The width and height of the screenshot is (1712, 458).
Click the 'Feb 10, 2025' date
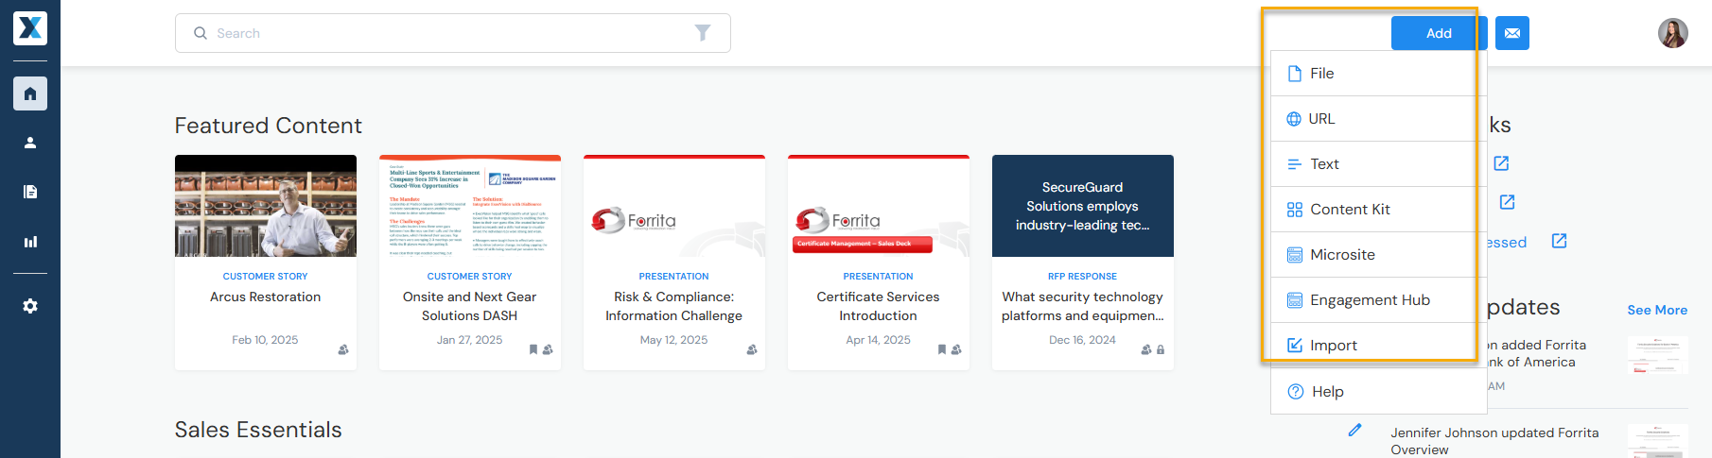coord(265,340)
